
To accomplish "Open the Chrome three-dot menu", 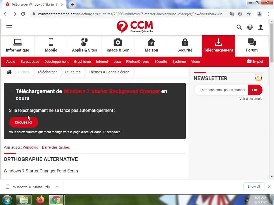I will pos(268,14).
